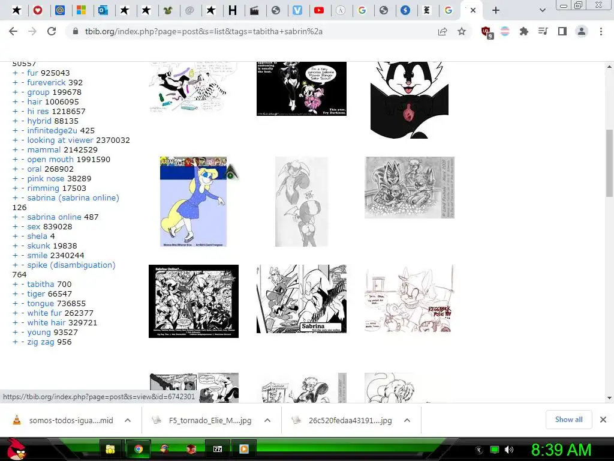Reload the current tbib.org page
This screenshot has width=614, height=461.
52,31
